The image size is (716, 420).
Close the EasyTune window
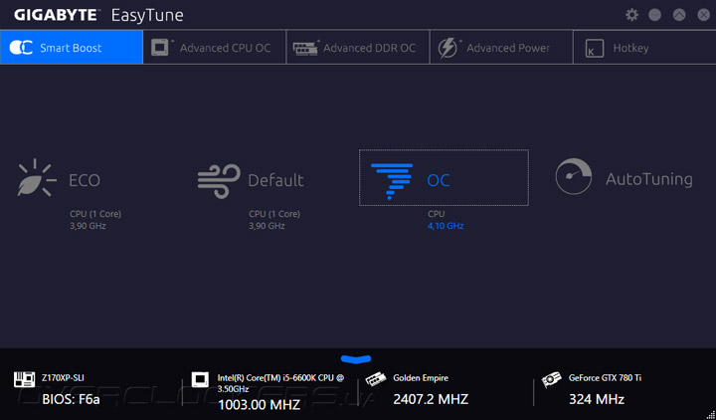pos(704,15)
